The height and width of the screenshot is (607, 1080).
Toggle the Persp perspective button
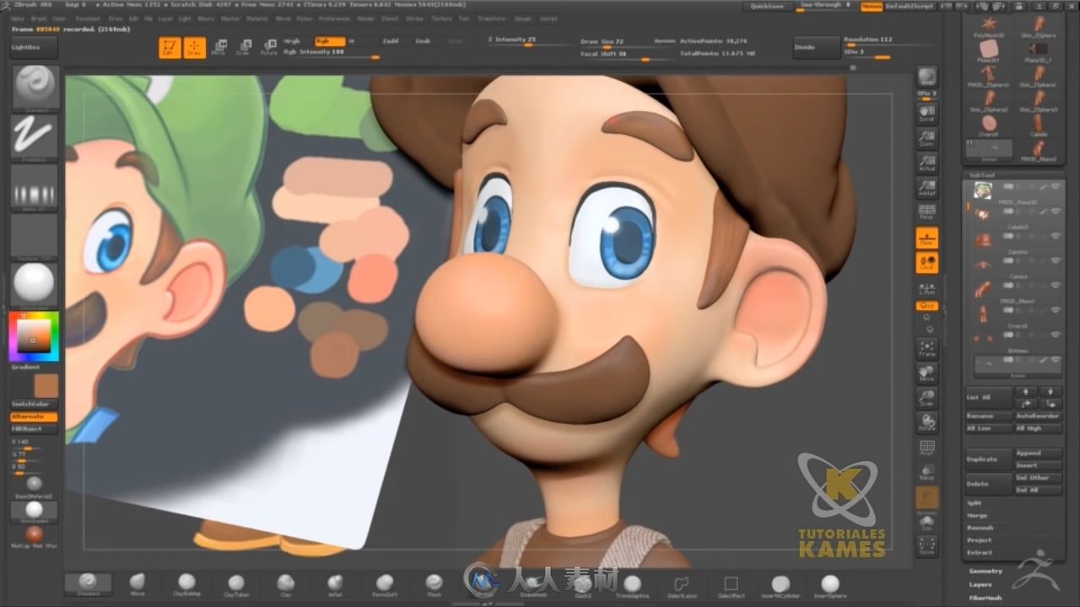coord(926,212)
